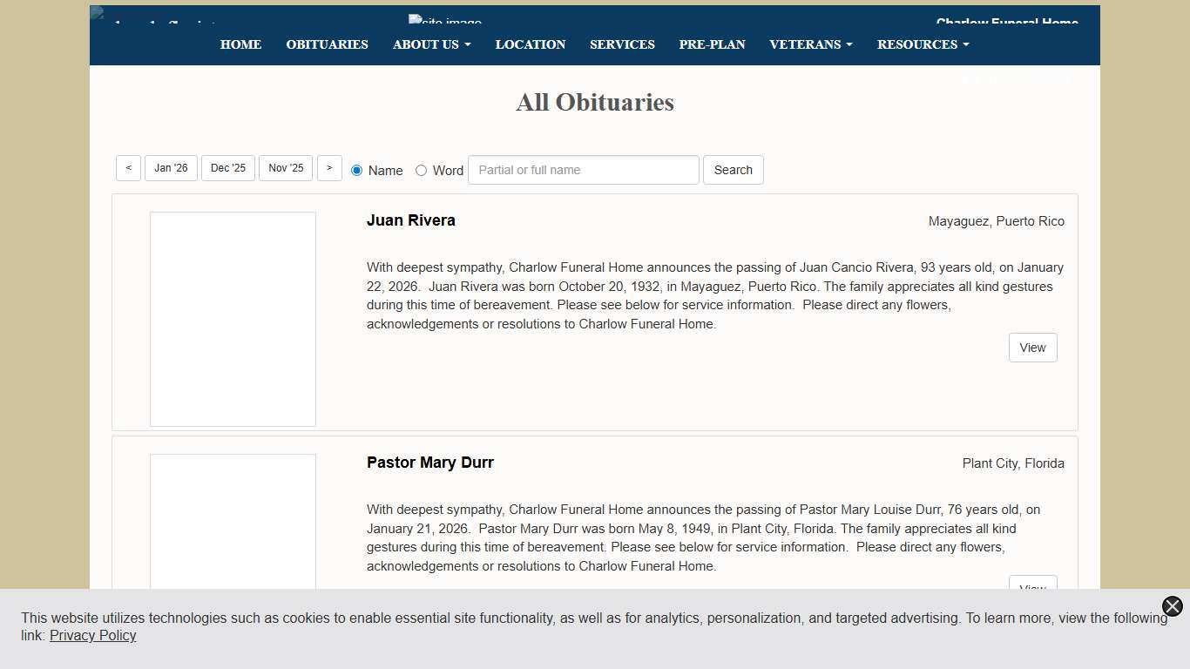Click the Search button
This screenshot has height=669, width=1190.
tap(733, 170)
